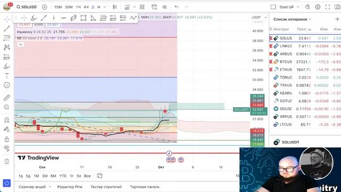
Task: Add a symbol to watchlist with plus
Action: click(337, 19)
